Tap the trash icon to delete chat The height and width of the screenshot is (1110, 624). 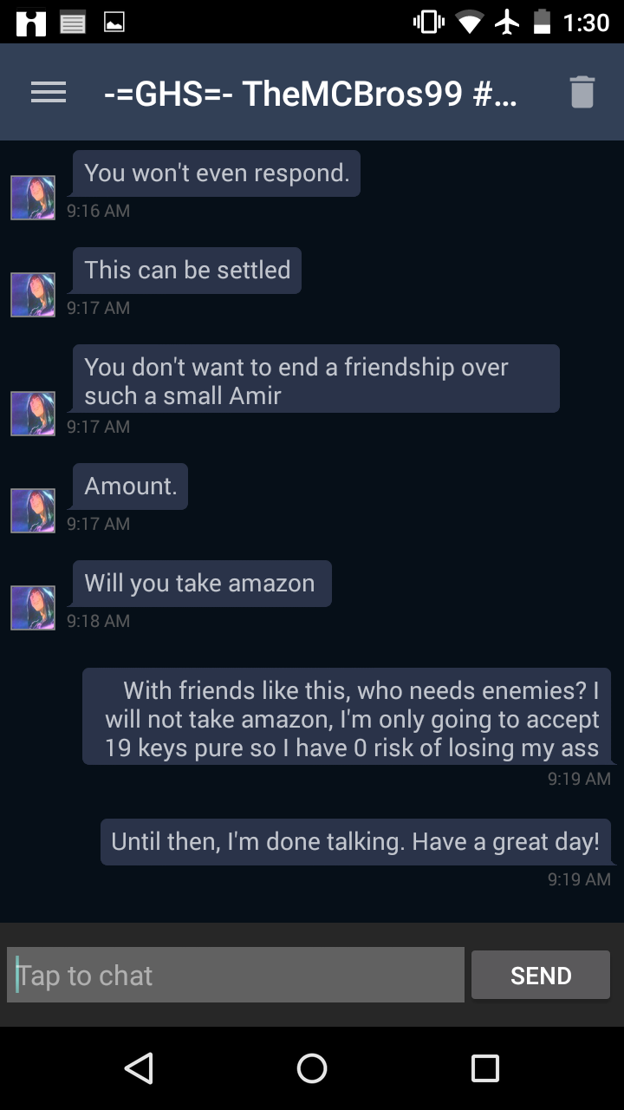(582, 93)
